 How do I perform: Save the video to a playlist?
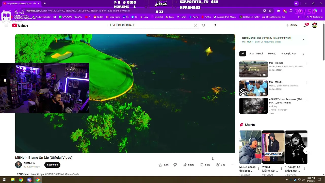[x=205, y=165]
